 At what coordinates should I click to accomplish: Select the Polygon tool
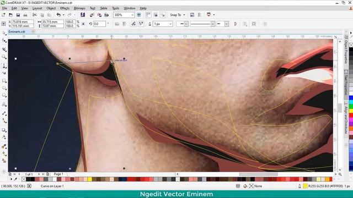point(4,95)
